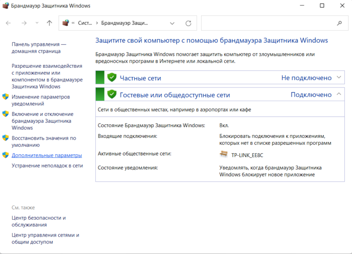The width and height of the screenshot is (352, 254).
Task: Refresh the firewall page
Action: coord(188,23)
